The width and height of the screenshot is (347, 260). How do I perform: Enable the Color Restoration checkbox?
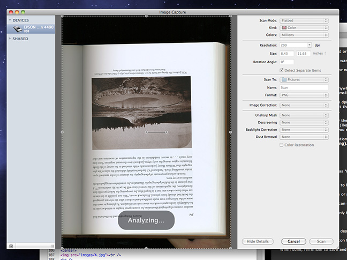281,145
